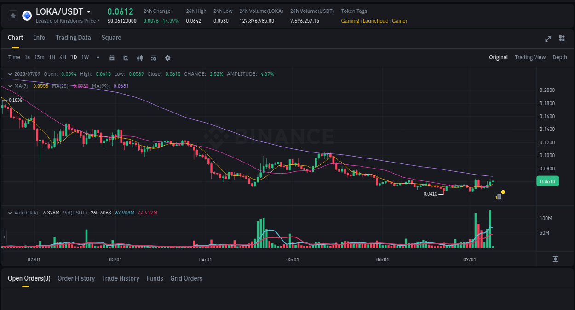Switch chart mode to Depth

point(559,57)
